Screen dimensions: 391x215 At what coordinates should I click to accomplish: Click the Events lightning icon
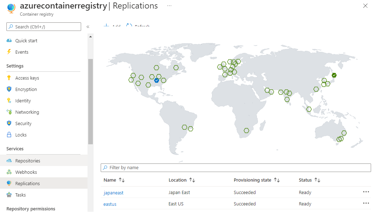click(9, 52)
